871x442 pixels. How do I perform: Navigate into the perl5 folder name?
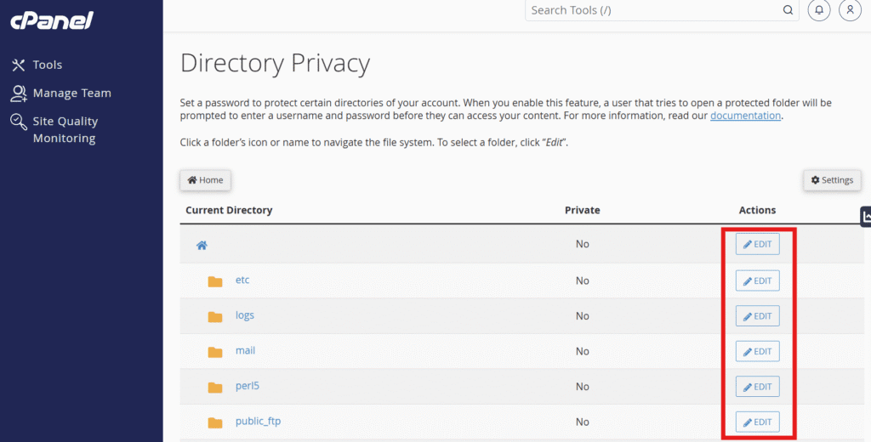(x=248, y=386)
